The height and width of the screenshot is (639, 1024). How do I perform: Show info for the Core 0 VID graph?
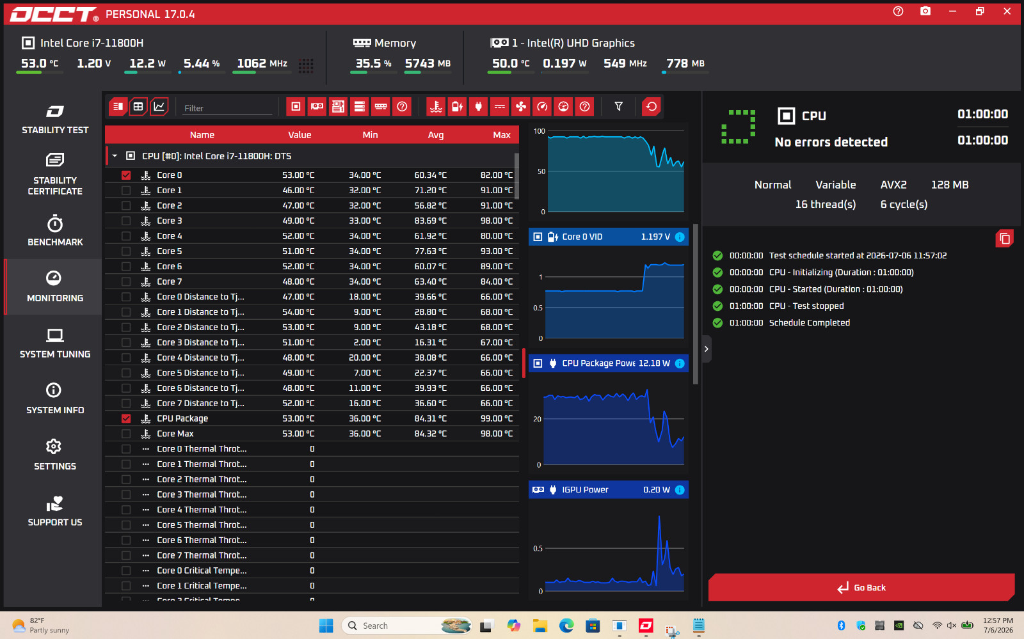pos(680,237)
